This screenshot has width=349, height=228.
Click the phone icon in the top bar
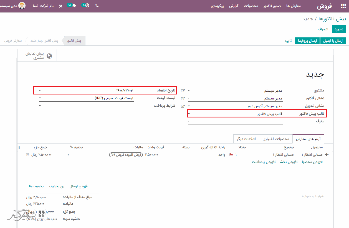tap(97, 6)
